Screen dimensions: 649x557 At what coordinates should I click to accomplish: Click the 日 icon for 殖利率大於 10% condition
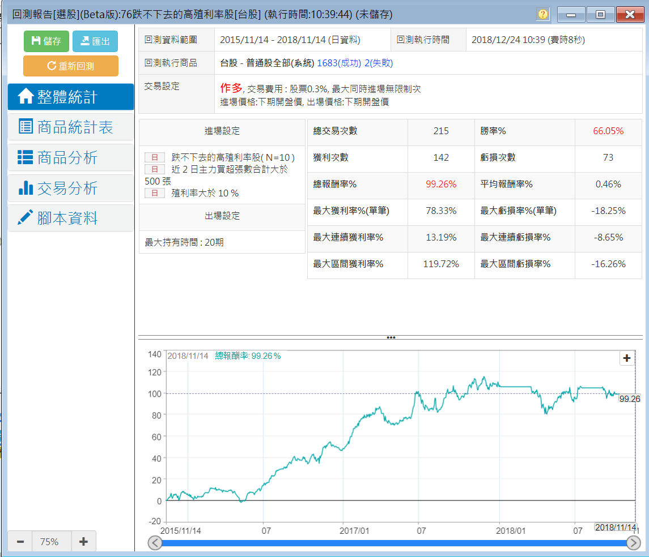coord(154,194)
